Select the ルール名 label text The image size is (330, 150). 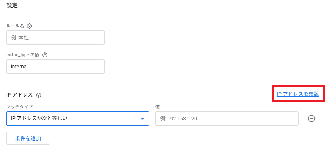(x=16, y=26)
